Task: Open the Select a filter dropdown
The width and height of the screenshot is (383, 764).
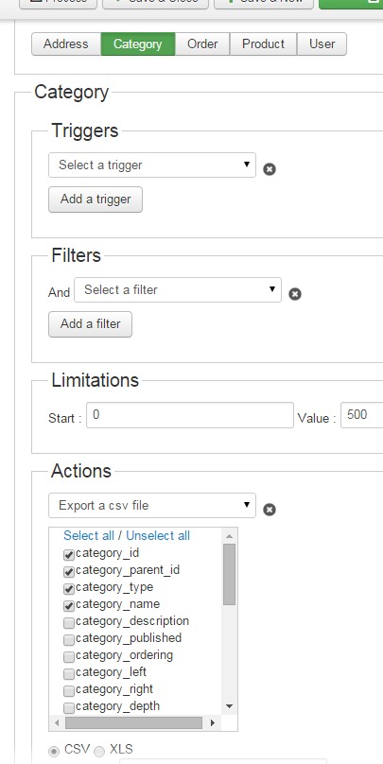Action: pos(178,290)
